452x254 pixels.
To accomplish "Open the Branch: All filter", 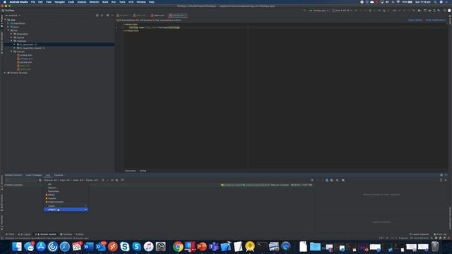I will point(51,181).
